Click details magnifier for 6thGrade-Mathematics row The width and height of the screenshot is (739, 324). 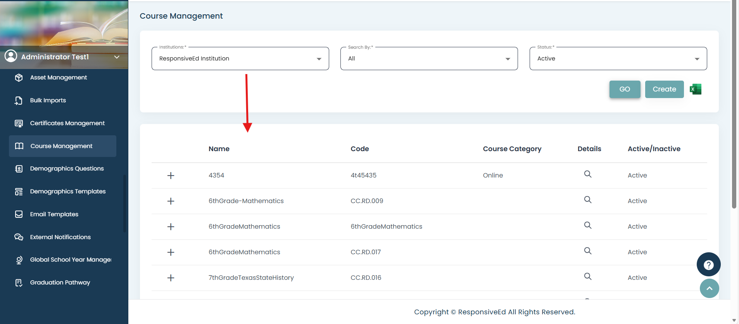point(588,200)
